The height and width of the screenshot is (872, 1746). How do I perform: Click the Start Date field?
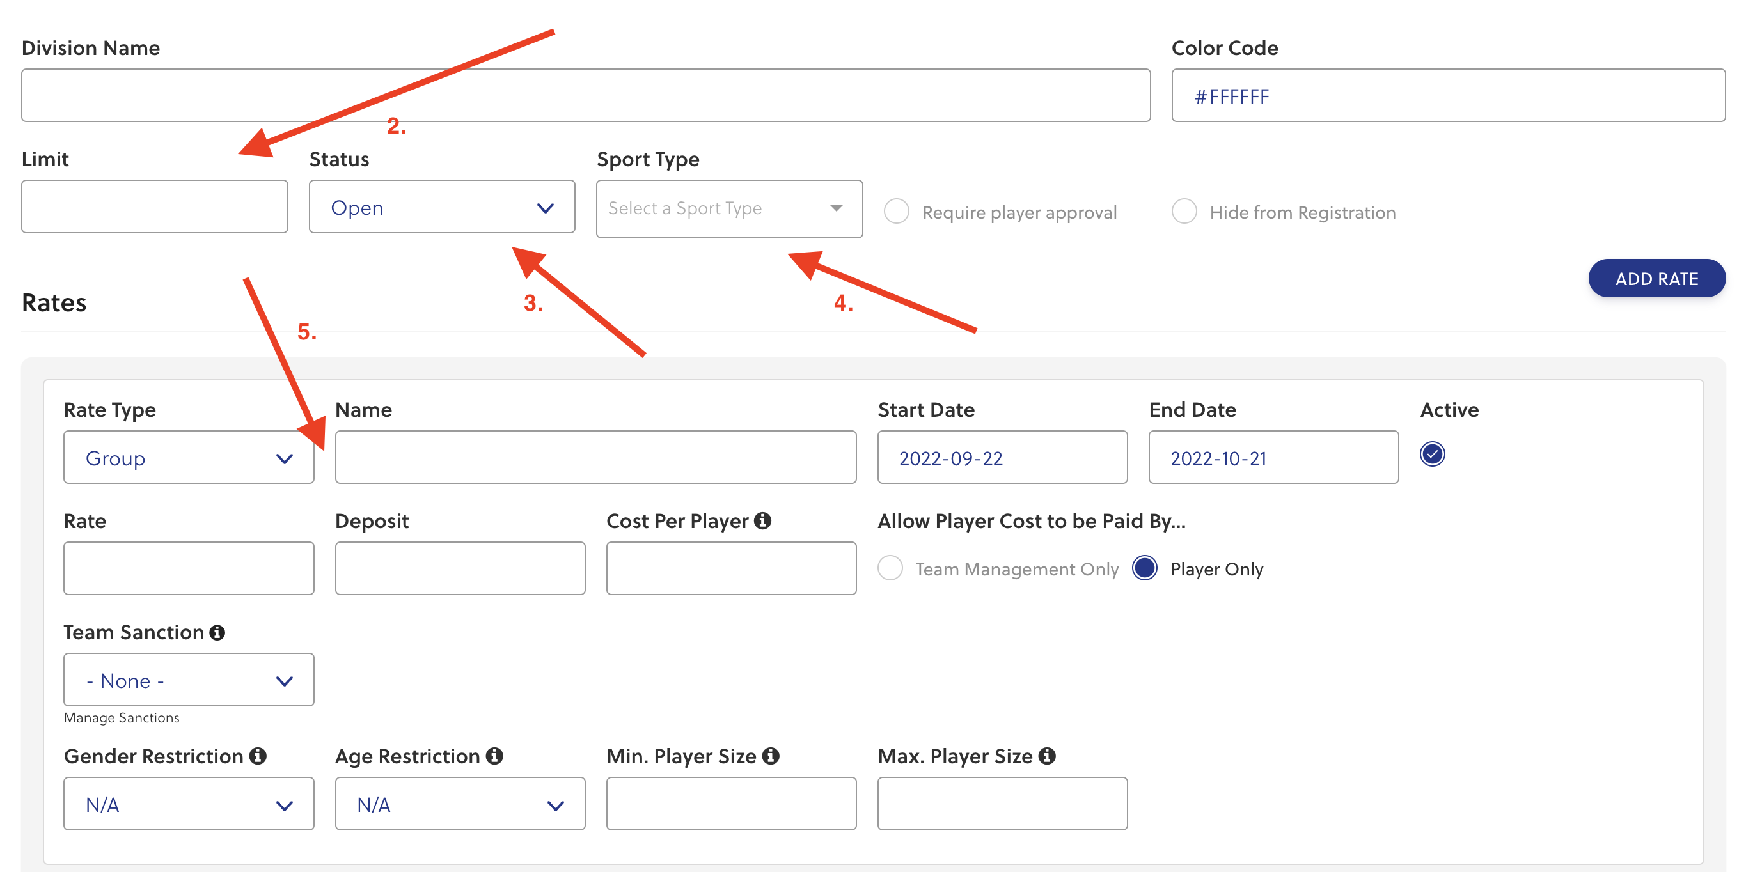[x=1002, y=457]
